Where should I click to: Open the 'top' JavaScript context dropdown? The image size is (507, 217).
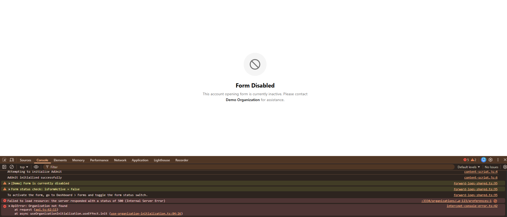[24, 167]
